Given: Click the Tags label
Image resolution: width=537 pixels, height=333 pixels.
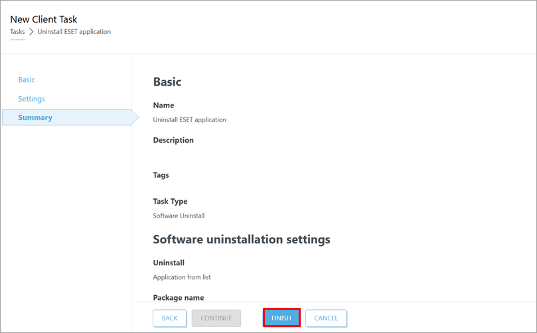Looking at the screenshot, I should pos(161,175).
